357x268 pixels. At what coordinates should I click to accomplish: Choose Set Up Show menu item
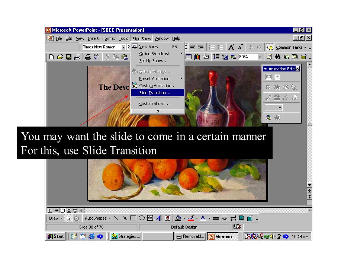click(158, 61)
